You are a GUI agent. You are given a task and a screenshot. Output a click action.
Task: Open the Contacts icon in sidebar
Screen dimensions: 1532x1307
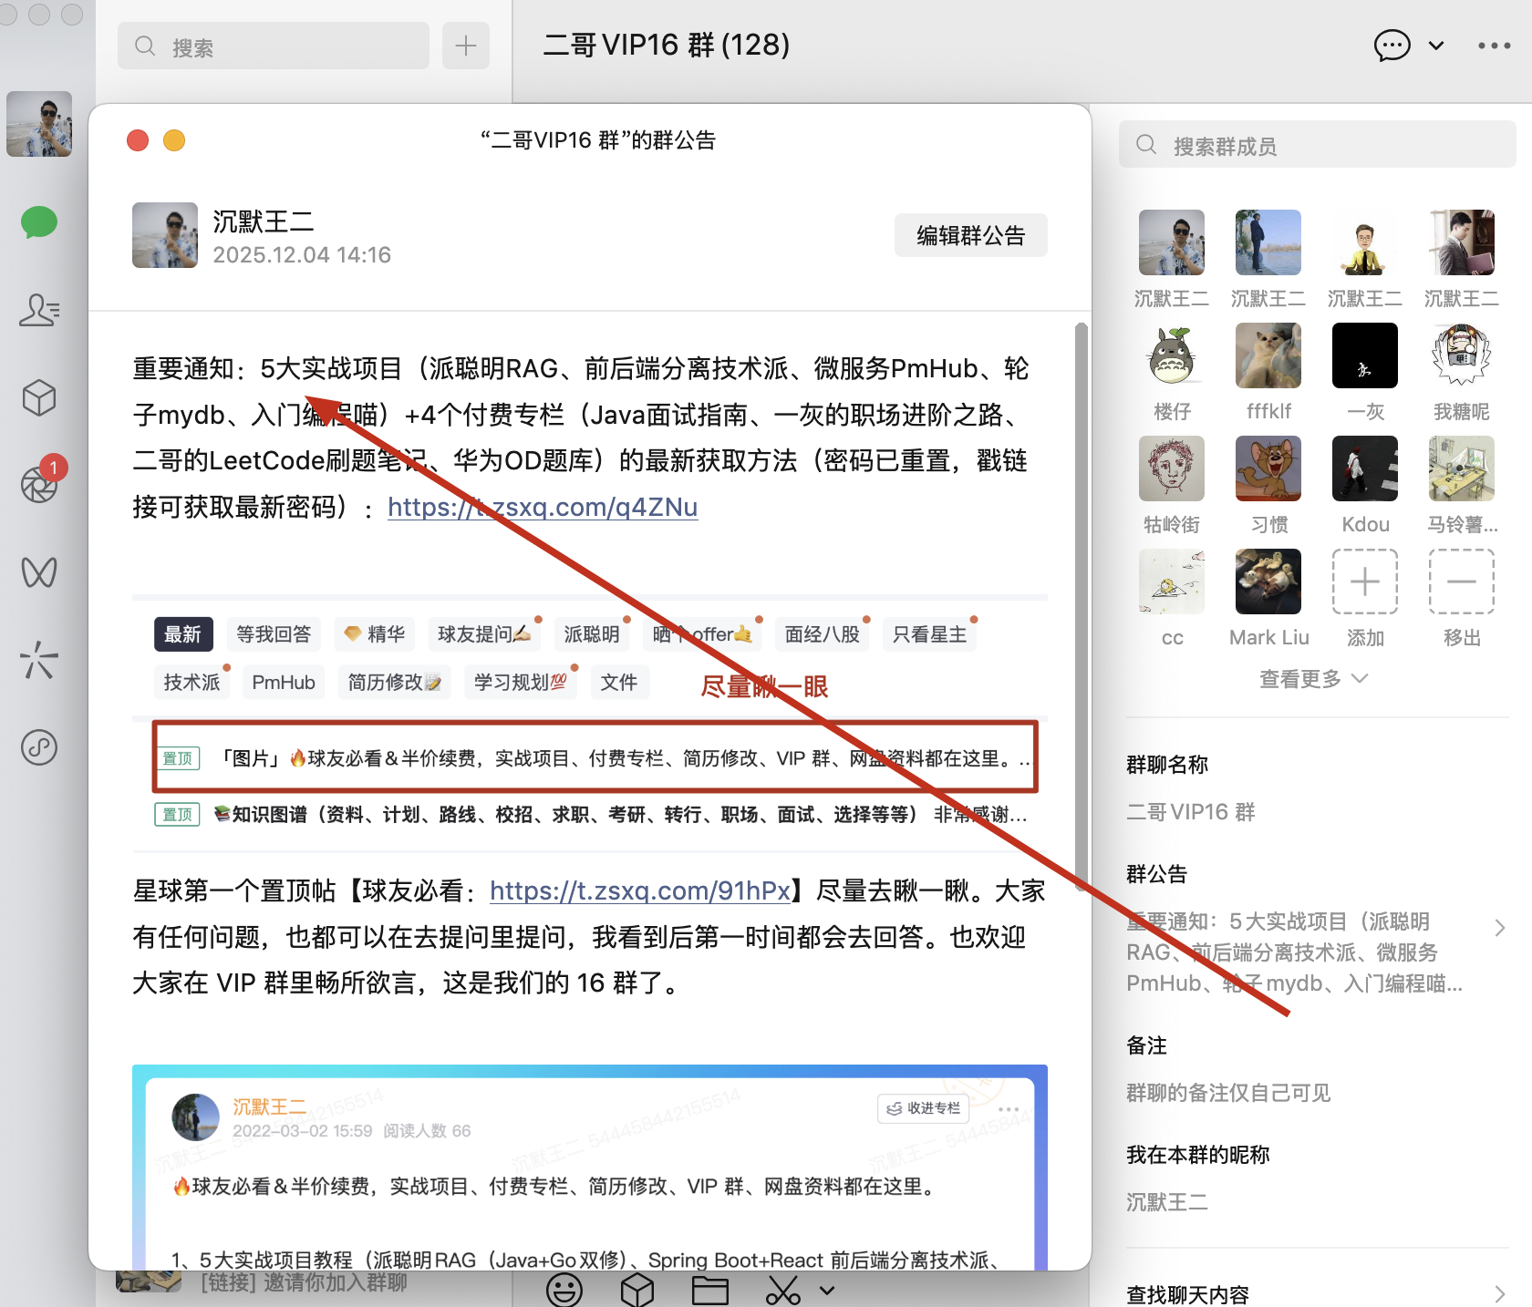39,310
